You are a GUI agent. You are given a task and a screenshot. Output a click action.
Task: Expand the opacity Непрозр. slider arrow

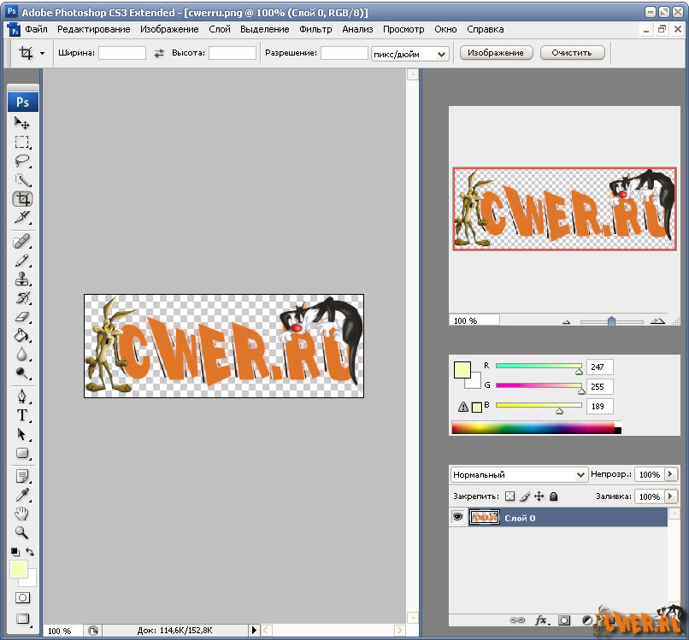point(670,474)
